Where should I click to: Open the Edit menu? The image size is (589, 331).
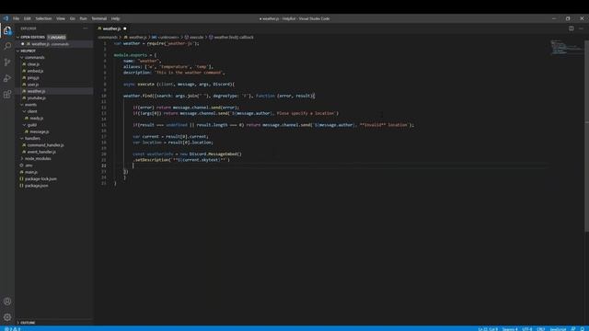coord(28,18)
